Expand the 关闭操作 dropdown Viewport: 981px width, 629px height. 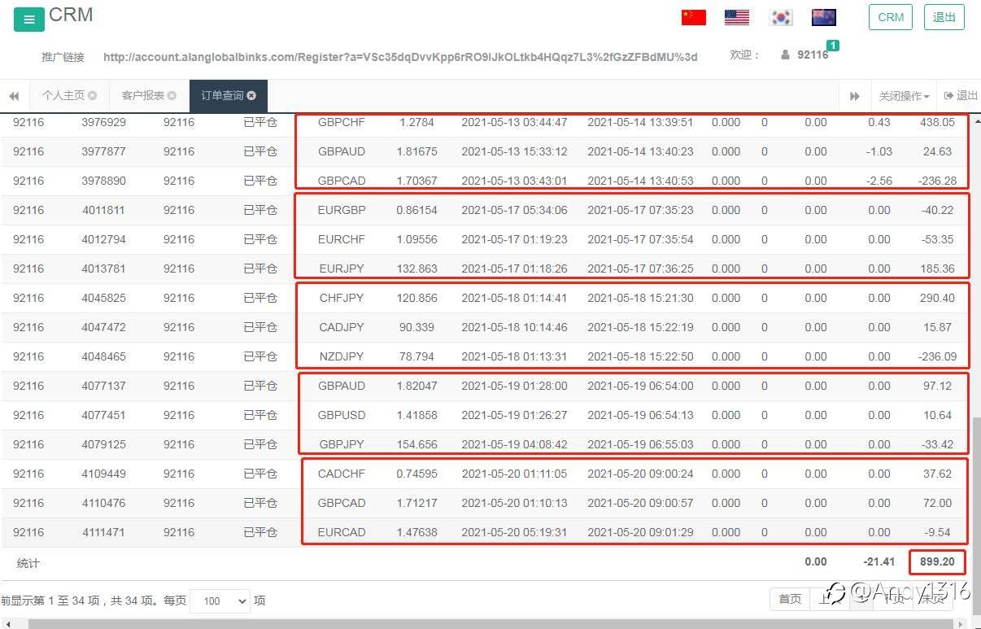pyautogui.click(x=904, y=96)
